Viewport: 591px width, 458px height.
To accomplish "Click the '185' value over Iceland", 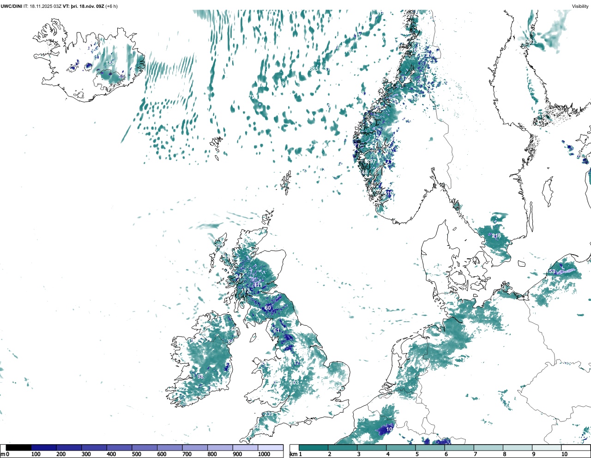I will point(110,63).
